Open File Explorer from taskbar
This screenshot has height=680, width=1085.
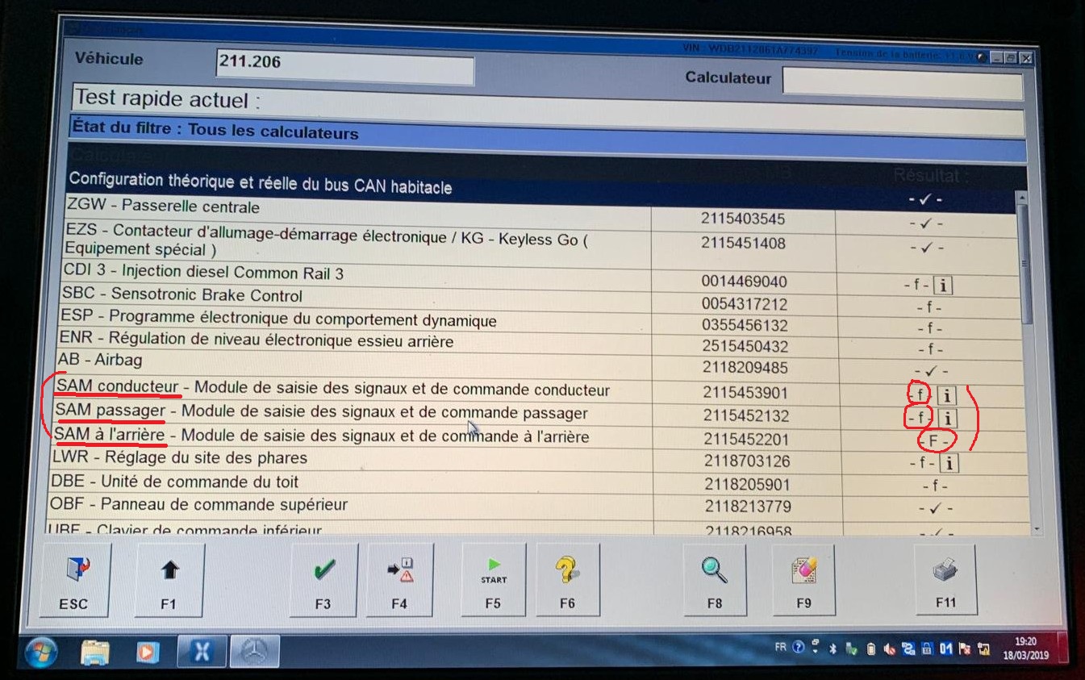(x=96, y=651)
